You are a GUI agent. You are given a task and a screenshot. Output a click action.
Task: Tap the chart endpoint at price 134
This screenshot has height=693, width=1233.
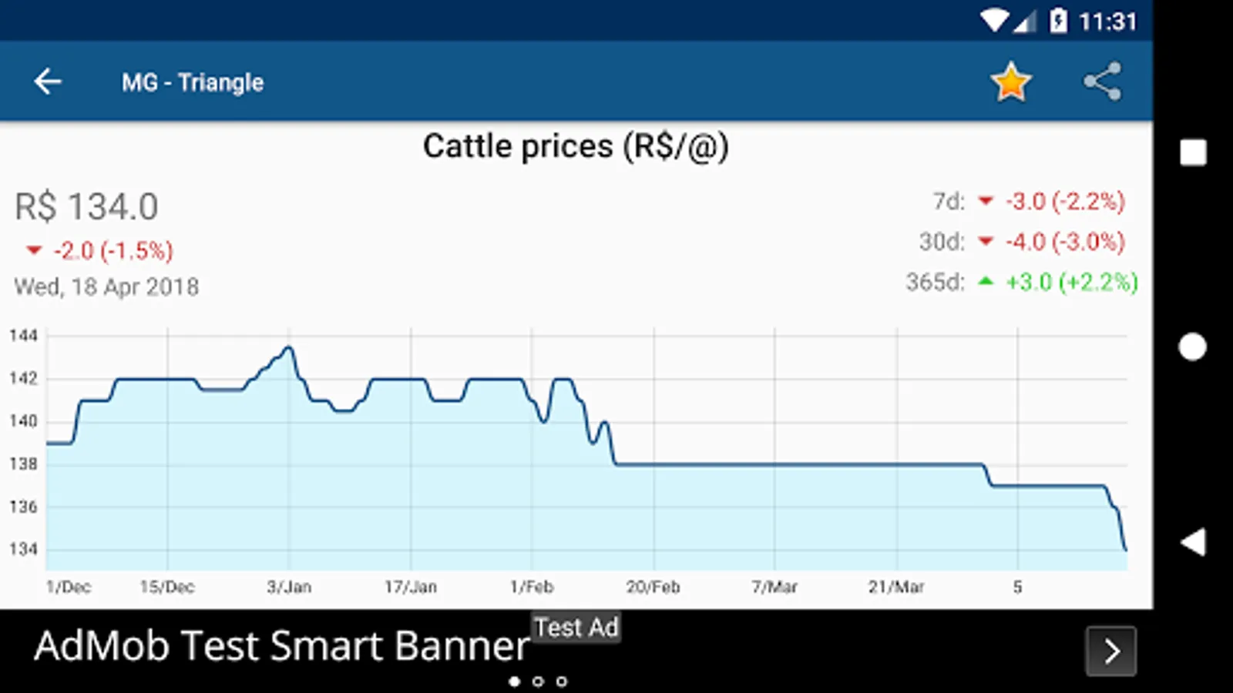coord(1126,550)
